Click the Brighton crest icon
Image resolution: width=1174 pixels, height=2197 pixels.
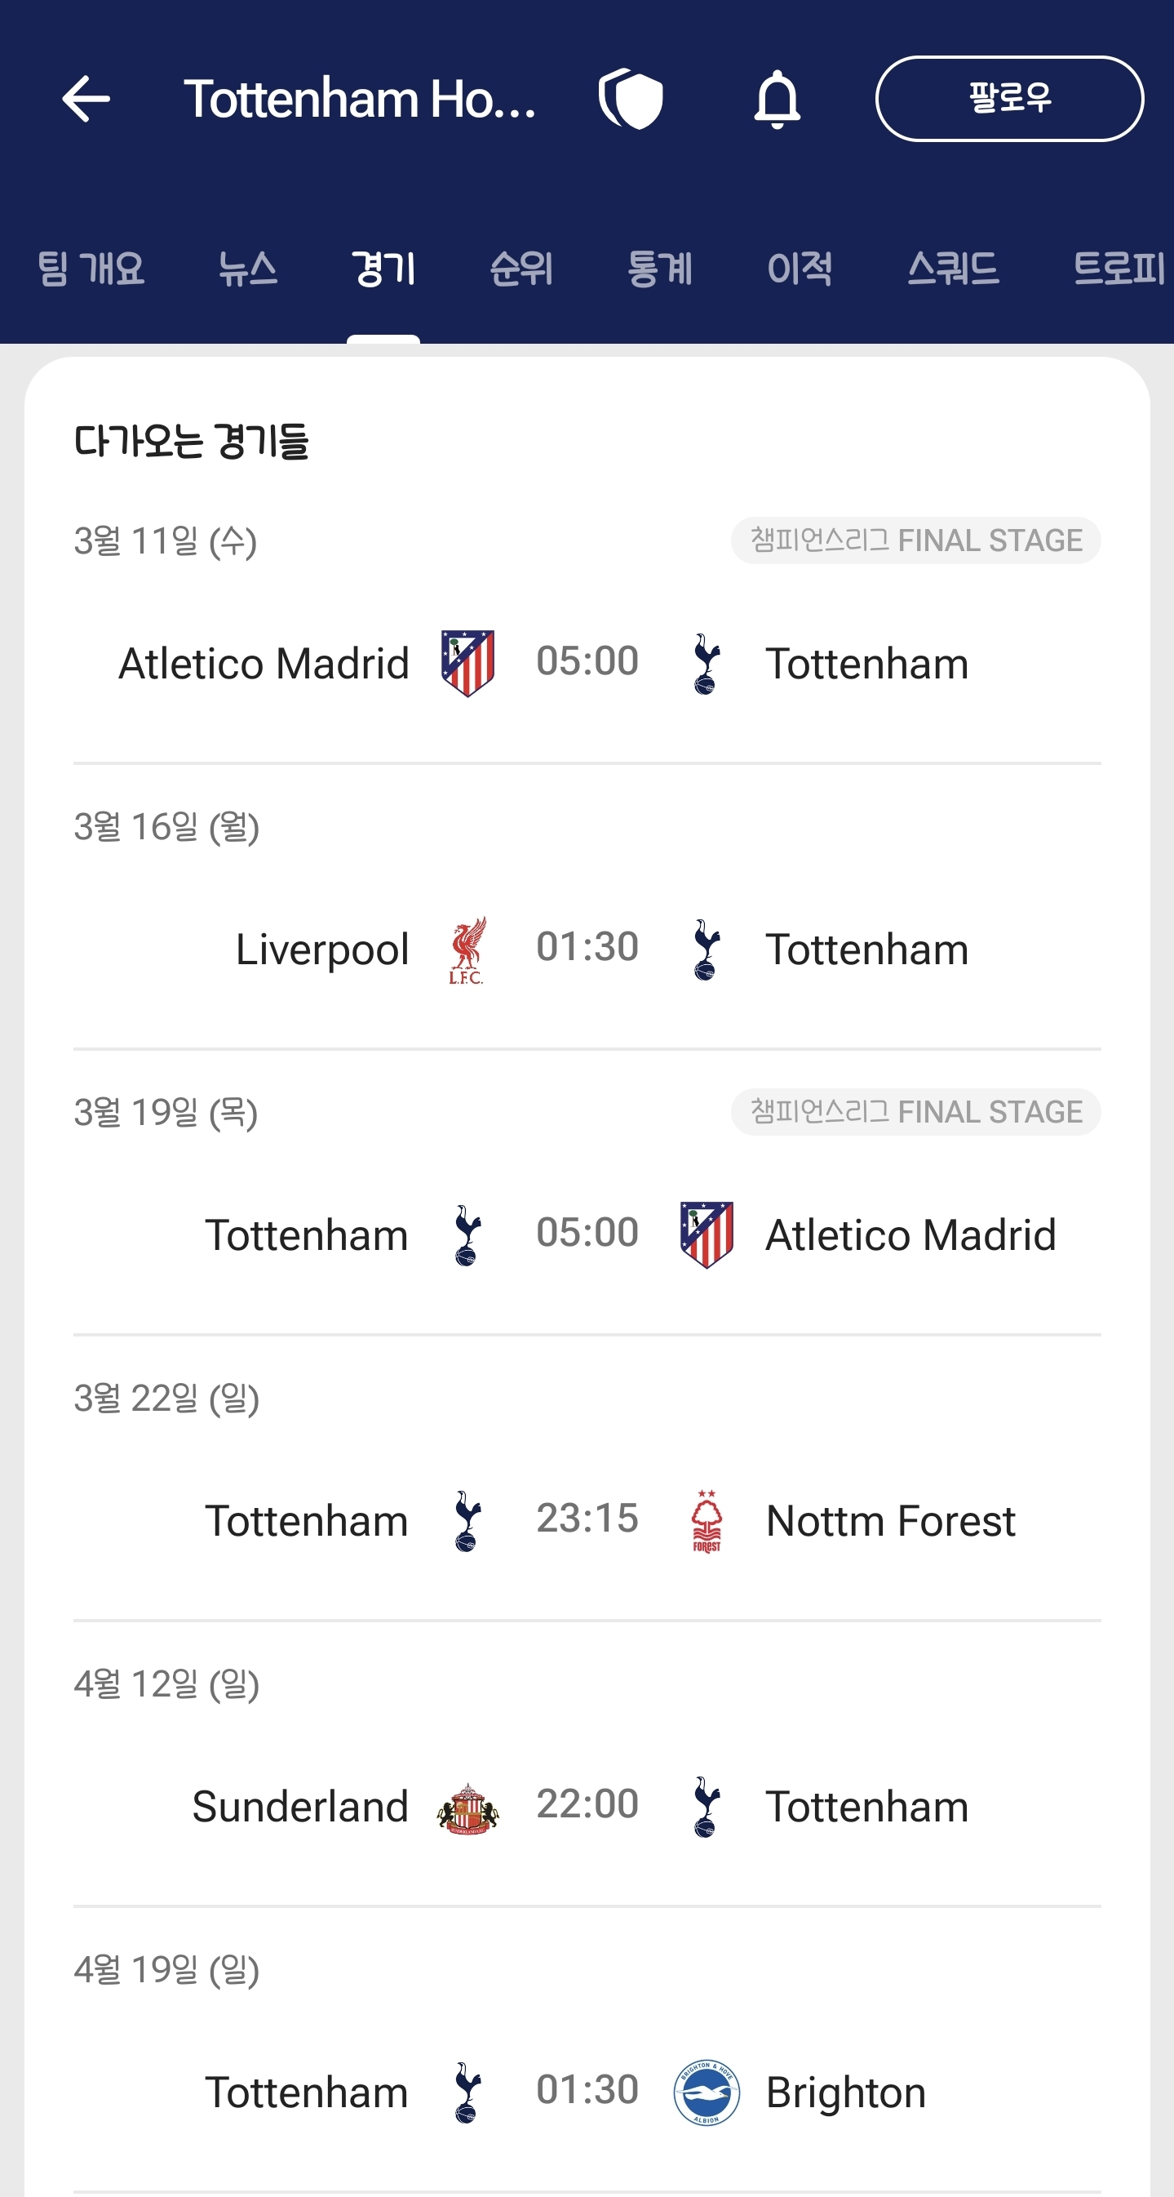pyautogui.click(x=707, y=2093)
